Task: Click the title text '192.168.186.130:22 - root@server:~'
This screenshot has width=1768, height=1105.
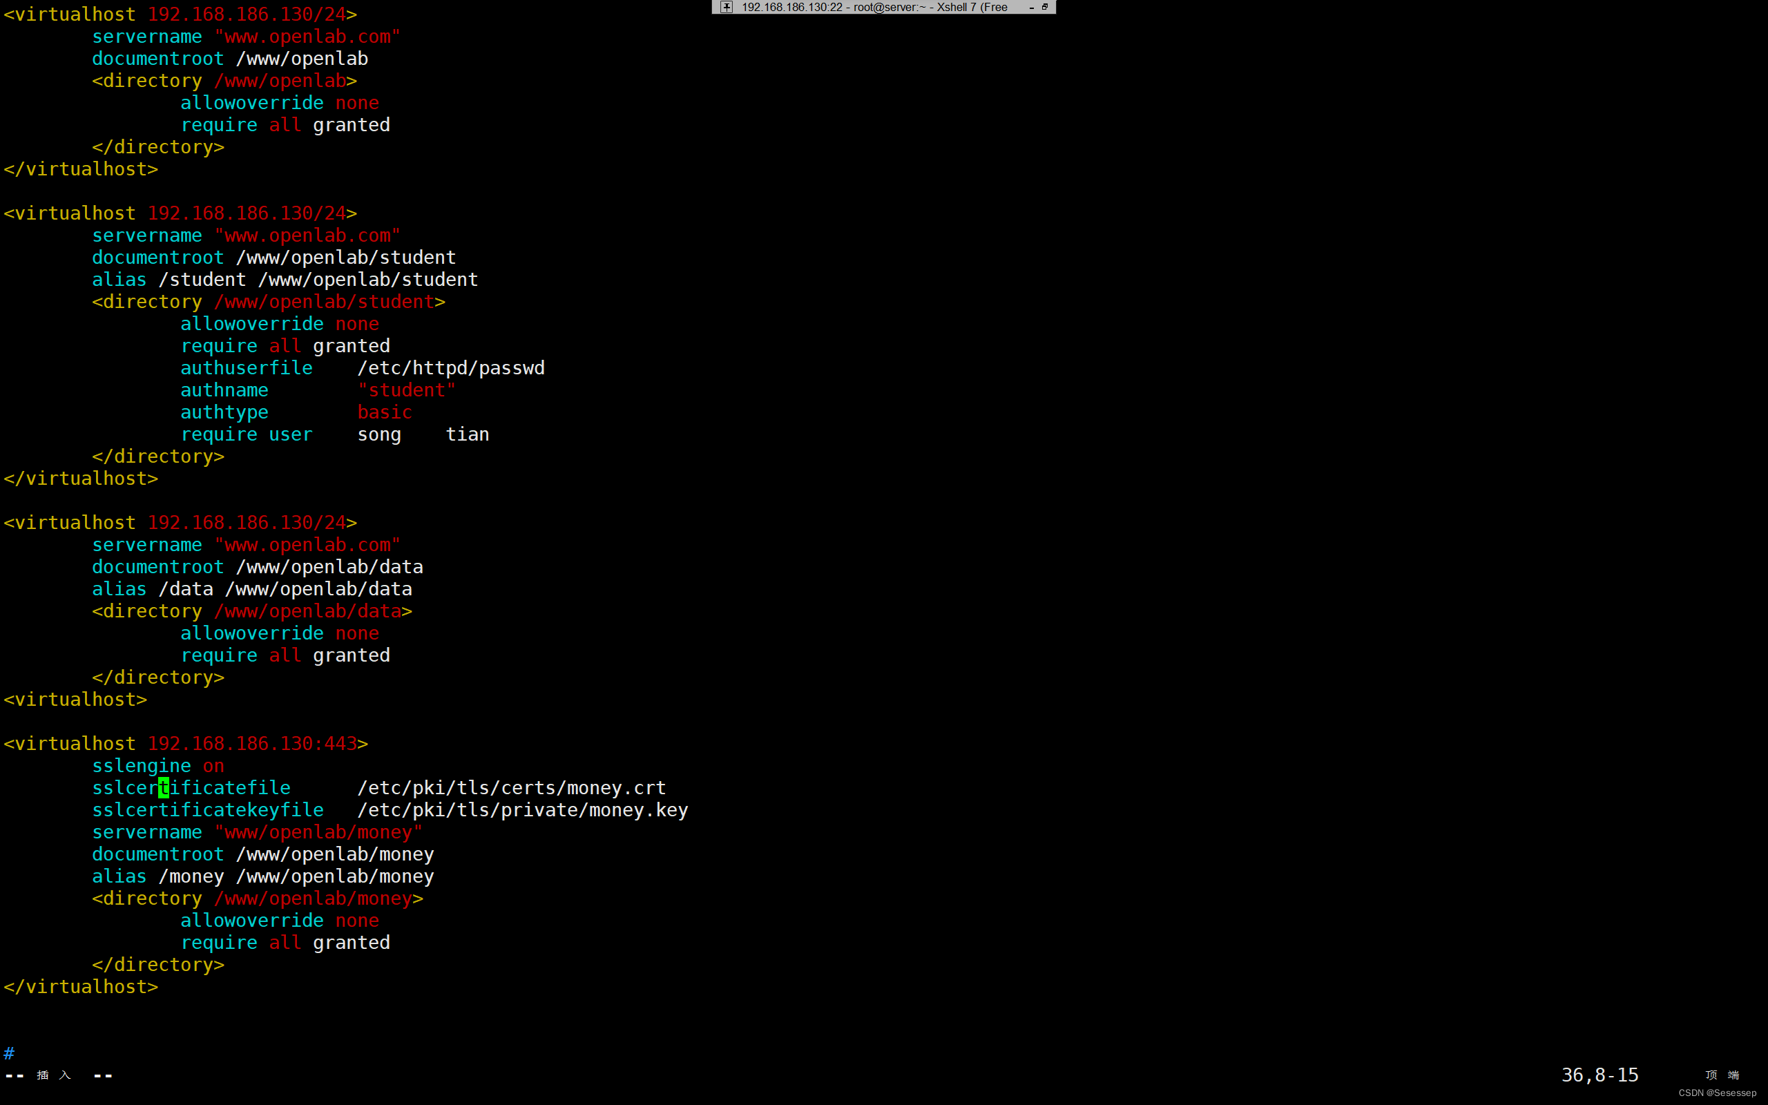Action: (x=834, y=8)
